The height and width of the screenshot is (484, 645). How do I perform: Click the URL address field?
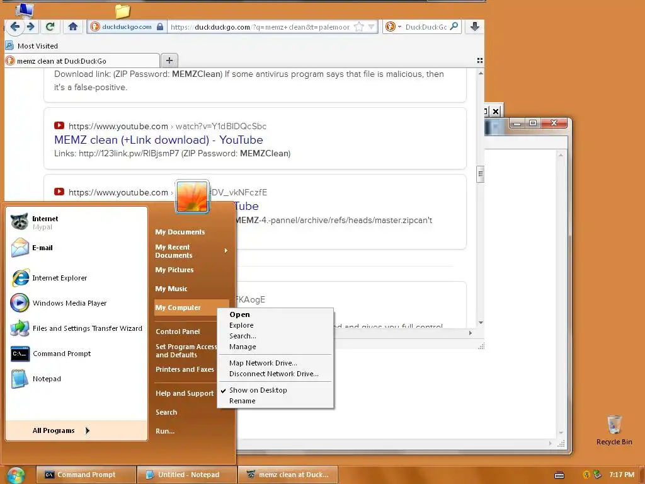[x=260, y=26]
